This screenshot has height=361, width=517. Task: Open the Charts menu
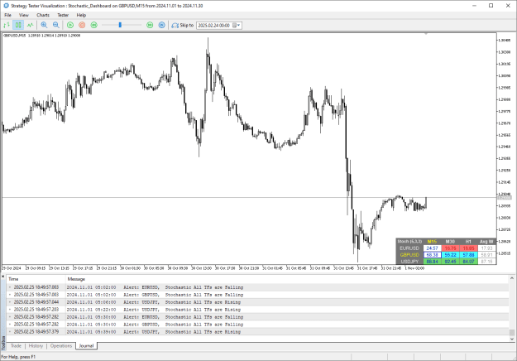[43, 15]
